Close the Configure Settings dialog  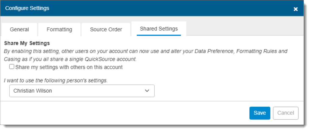(295, 9)
